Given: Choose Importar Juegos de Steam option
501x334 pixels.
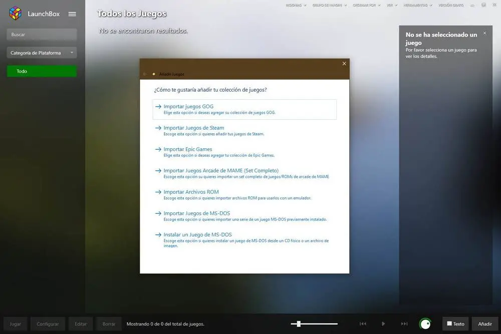Looking at the screenshot, I should pos(244,131).
